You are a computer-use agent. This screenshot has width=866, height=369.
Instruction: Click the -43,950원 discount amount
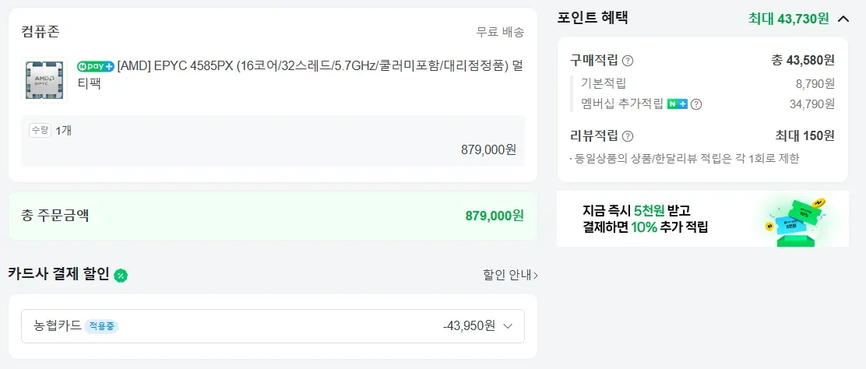470,326
